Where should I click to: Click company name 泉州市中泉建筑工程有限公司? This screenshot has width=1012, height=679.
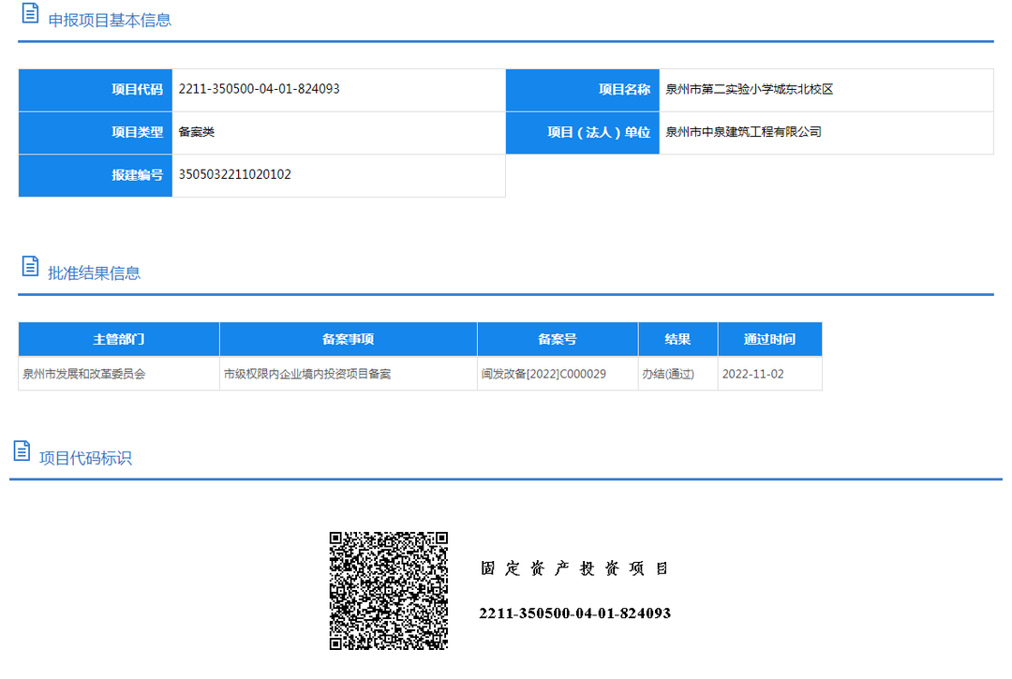tap(743, 132)
